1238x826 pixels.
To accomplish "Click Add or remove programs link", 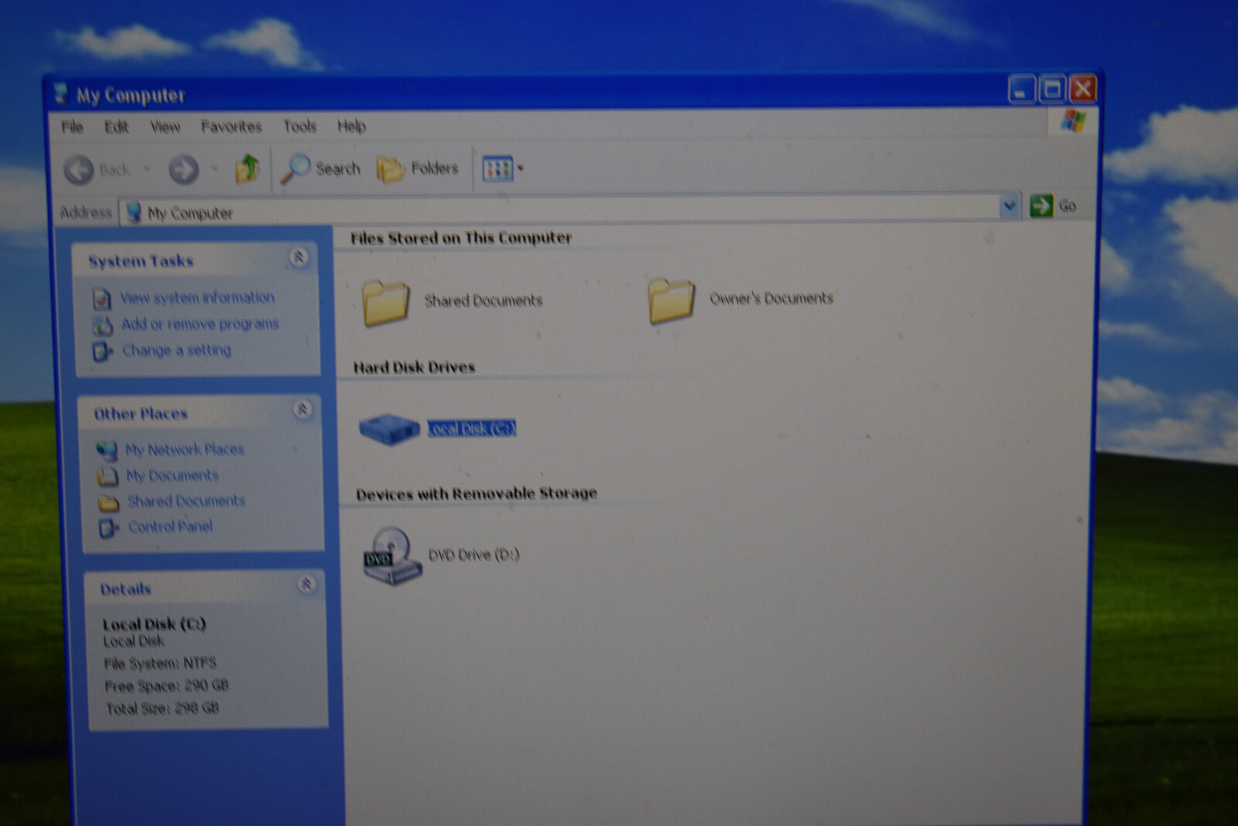I will (x=200, y=324).
